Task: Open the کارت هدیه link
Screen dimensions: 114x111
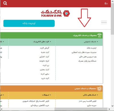Action: tap(45, 52)
